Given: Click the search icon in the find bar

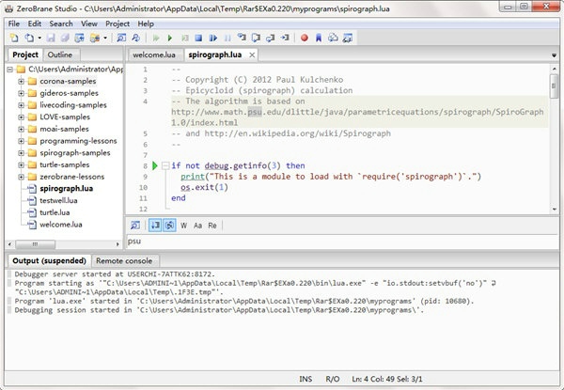Looking at the screenshot, I should pos(135,226).
